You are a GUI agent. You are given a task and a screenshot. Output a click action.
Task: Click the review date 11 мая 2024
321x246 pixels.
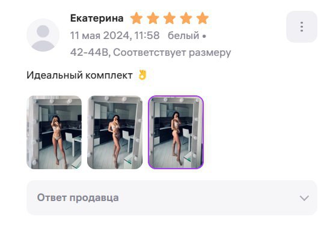point(100,35)
